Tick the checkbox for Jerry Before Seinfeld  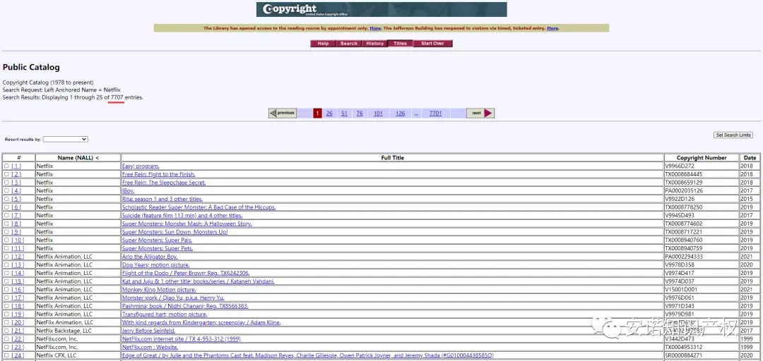click(6, 331)
